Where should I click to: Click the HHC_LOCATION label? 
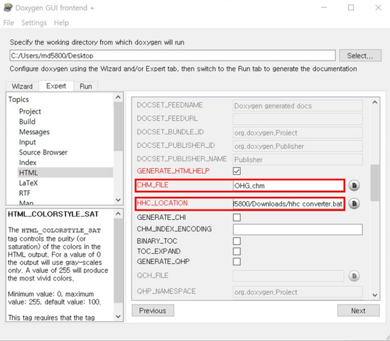pyautogui.click(x=162, y=203)
